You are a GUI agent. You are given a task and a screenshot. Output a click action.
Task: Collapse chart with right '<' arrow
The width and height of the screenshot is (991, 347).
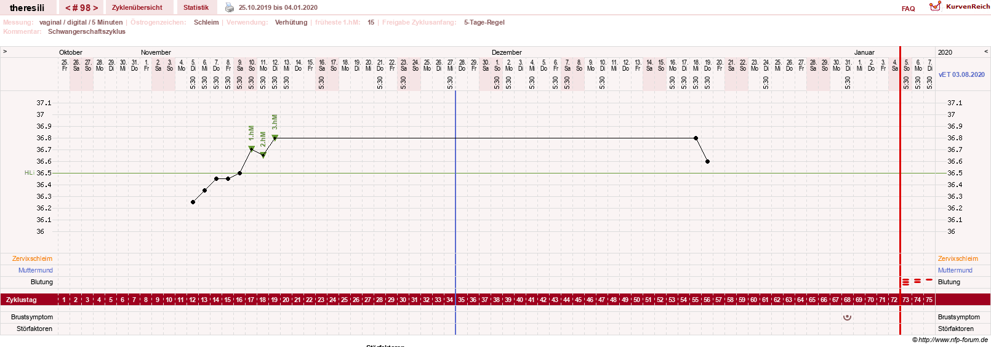click(986, 52)
